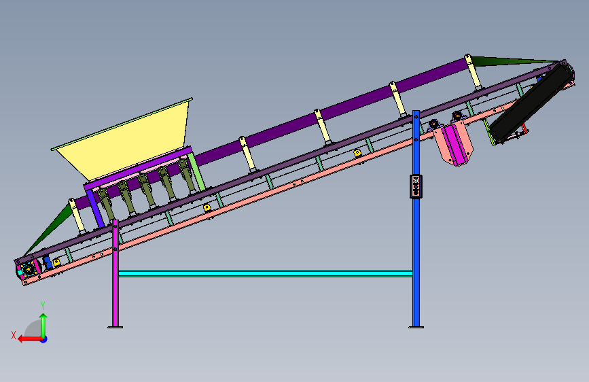
Task: Click the red X axis arrow of triad
Action: [29, 339]
